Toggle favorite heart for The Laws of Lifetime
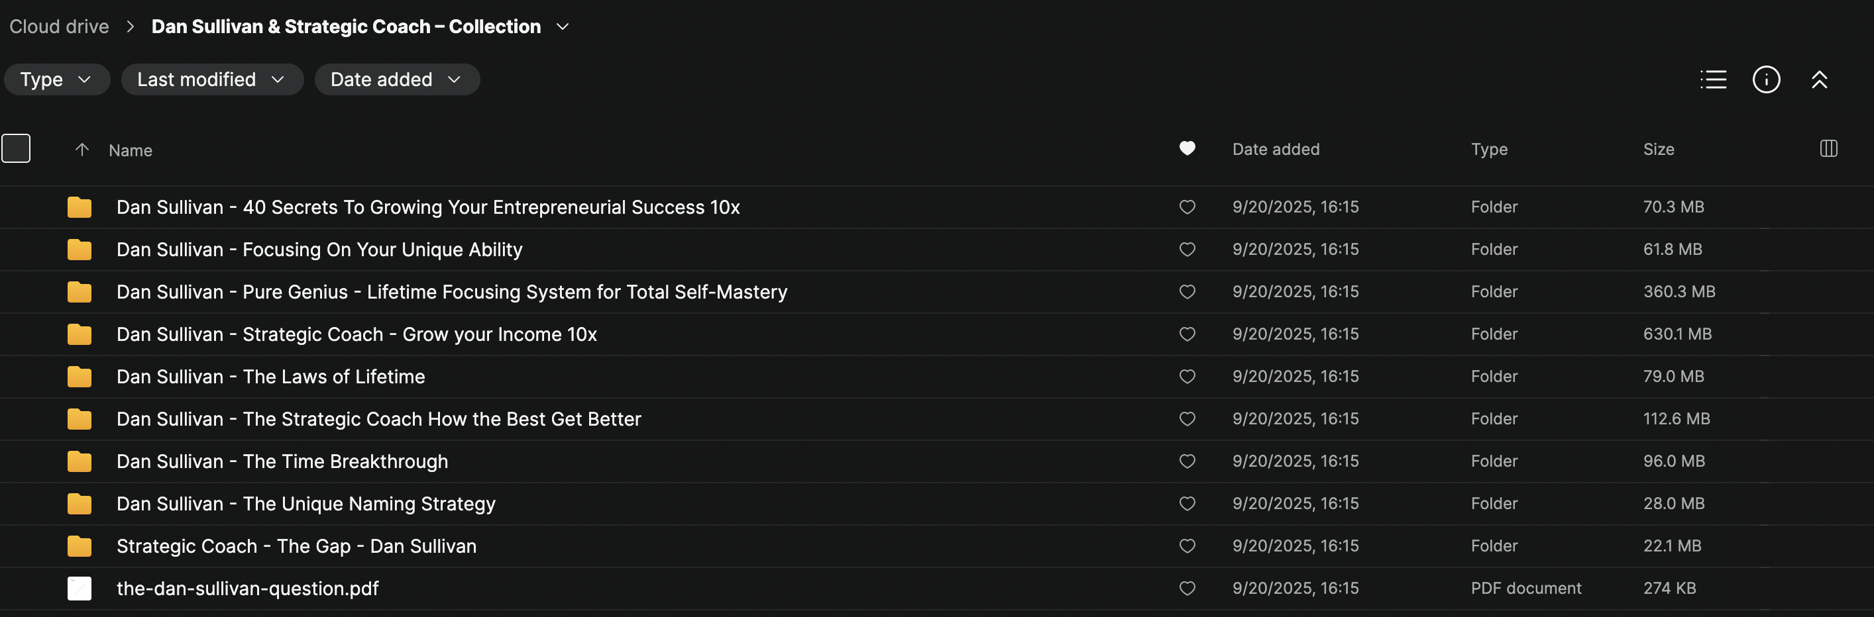1874x617 pixels. [1187, 377]
